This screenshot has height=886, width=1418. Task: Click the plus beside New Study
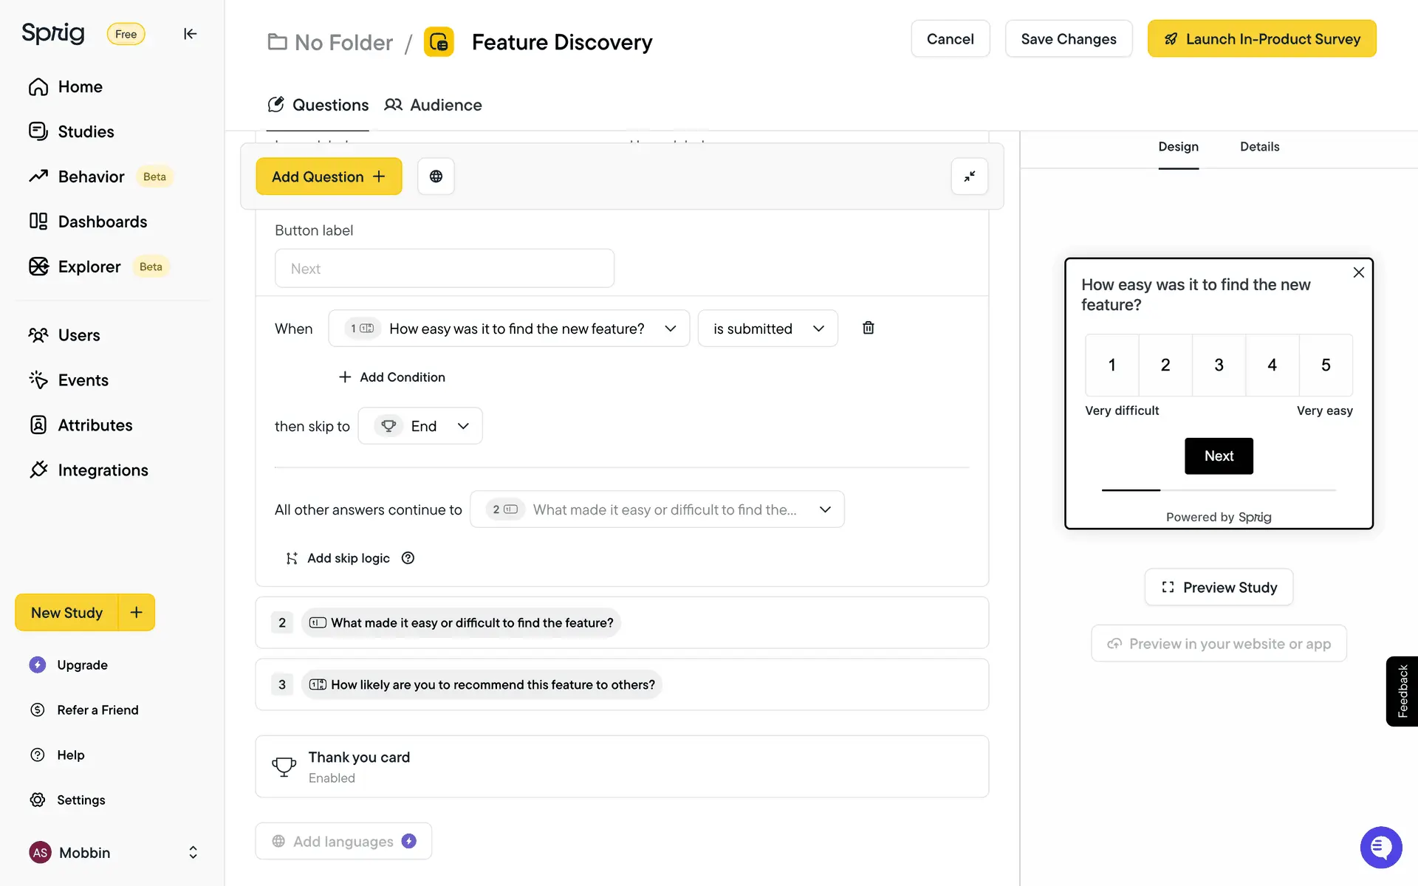(x=136, y=612)
